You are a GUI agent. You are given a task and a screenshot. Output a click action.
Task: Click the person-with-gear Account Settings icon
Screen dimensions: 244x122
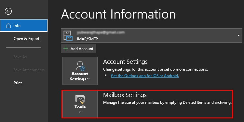click(x=80, y=66)
